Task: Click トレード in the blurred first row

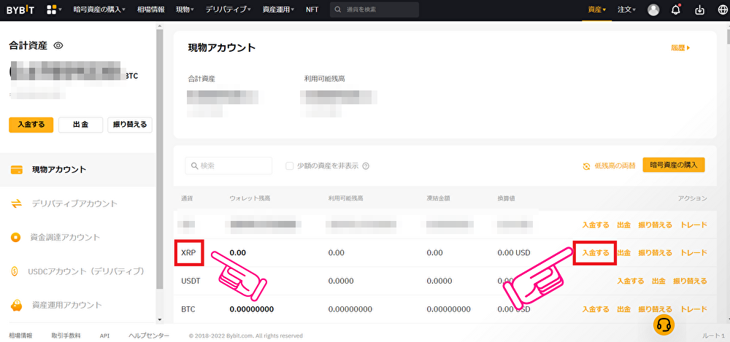Action: point(693,225)
